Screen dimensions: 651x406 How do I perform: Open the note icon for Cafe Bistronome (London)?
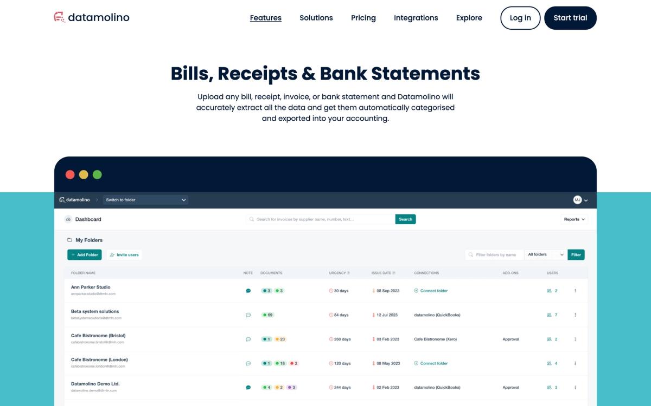[x=248, y=363]
